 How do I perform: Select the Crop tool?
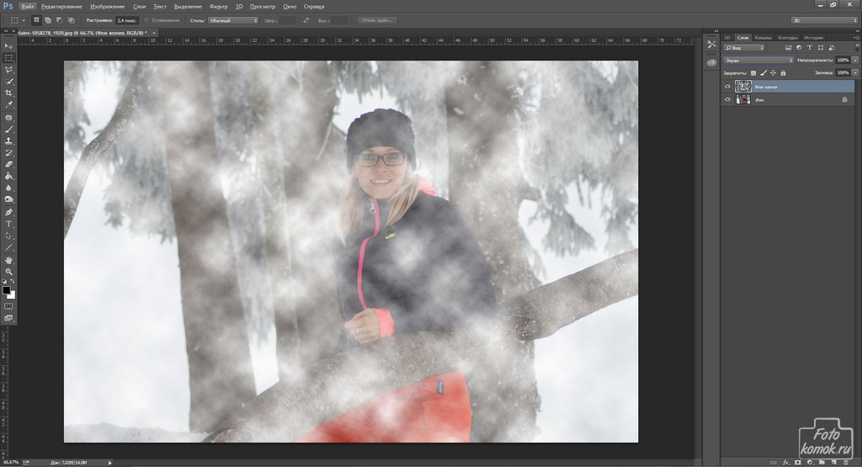tap(8, 93)
